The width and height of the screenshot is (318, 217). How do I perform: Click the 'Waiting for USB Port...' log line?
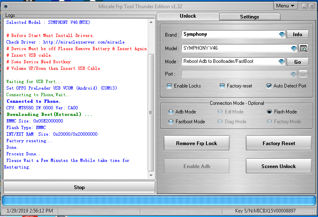(34, 81)
